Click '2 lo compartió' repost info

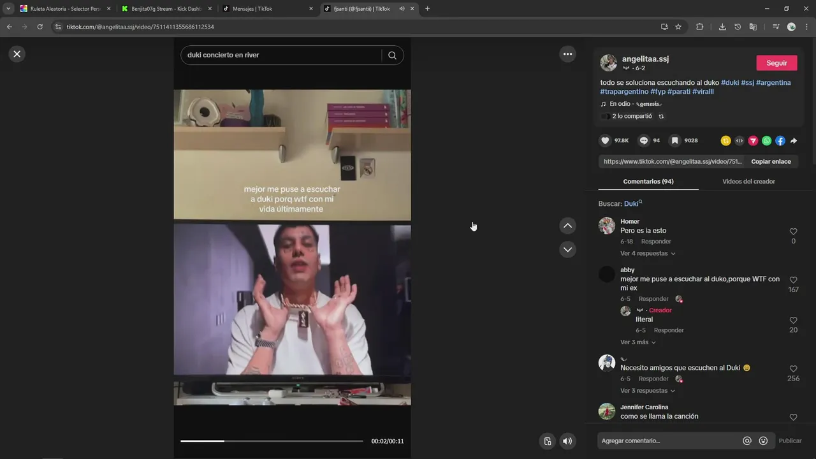pos(632,117)
